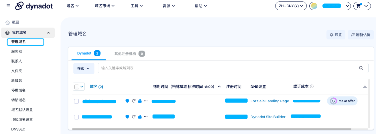Image resolution: width=376 pixels, height=134 pixels.
Task: Select DNSSEC in the sidebar
Action: [19, 129]
